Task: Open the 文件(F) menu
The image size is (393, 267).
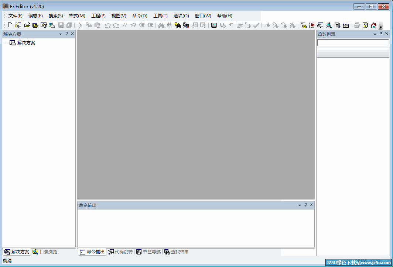Action: 15,16
